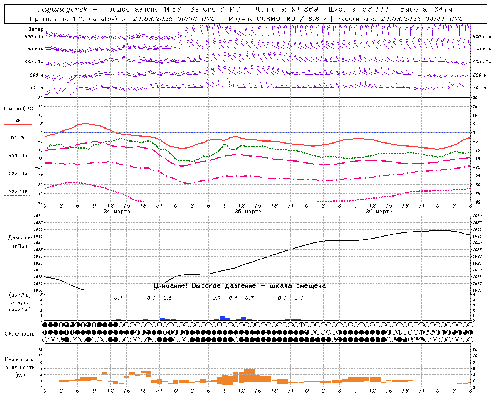Click the Долгота: 91.369 value

click(x=287, y=9)
